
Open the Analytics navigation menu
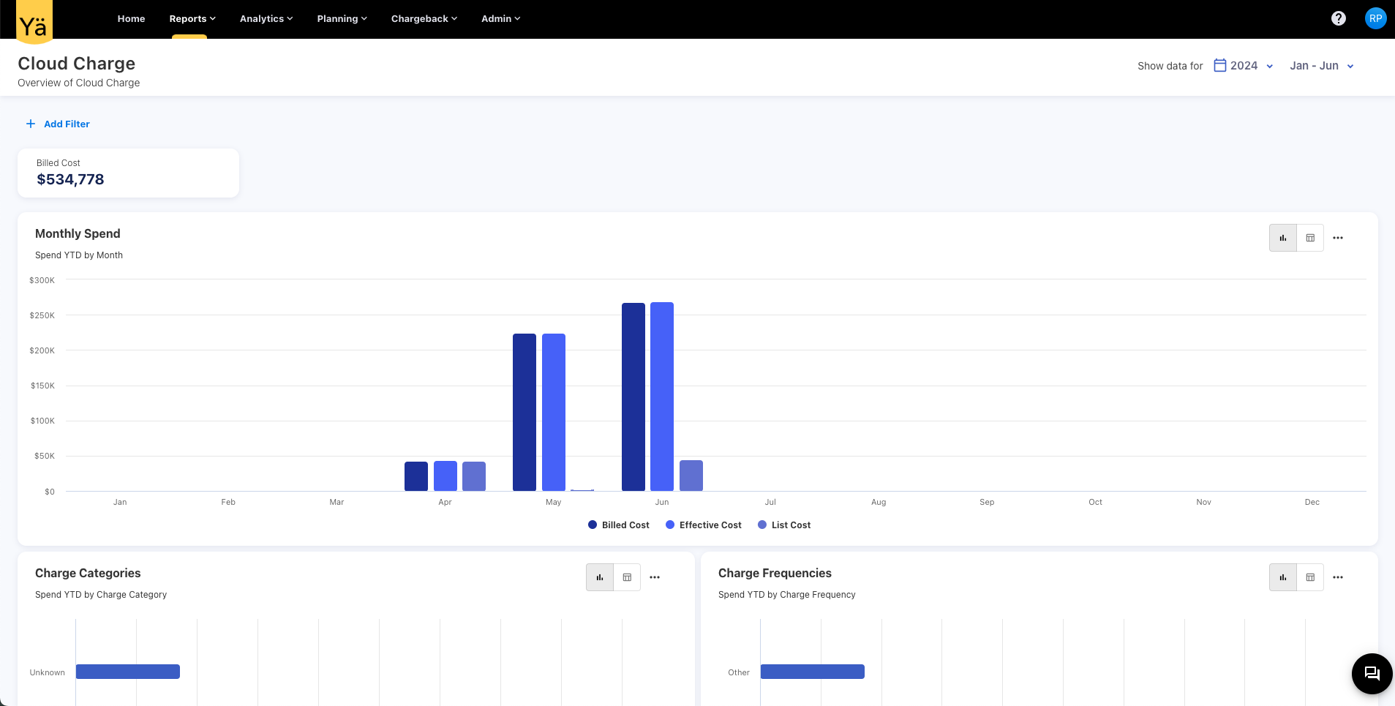coord(266,19)
